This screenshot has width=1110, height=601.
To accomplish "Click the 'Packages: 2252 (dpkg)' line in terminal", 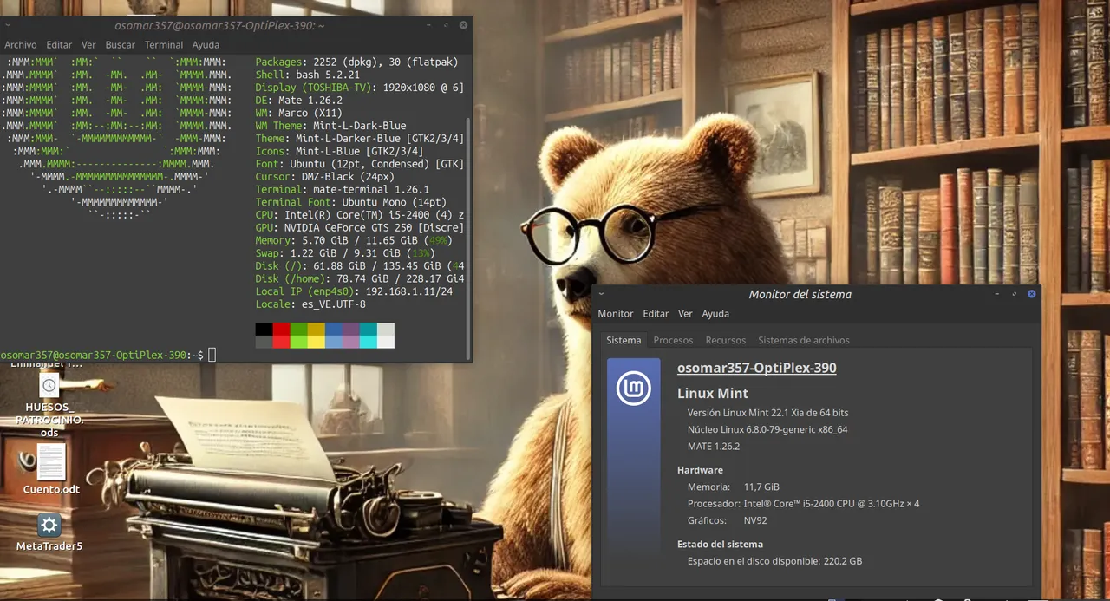I will pos(356,62).
